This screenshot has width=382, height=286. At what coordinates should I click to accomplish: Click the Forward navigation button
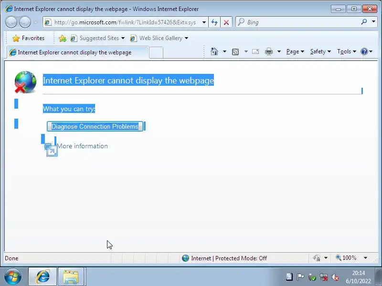point(25,22)
